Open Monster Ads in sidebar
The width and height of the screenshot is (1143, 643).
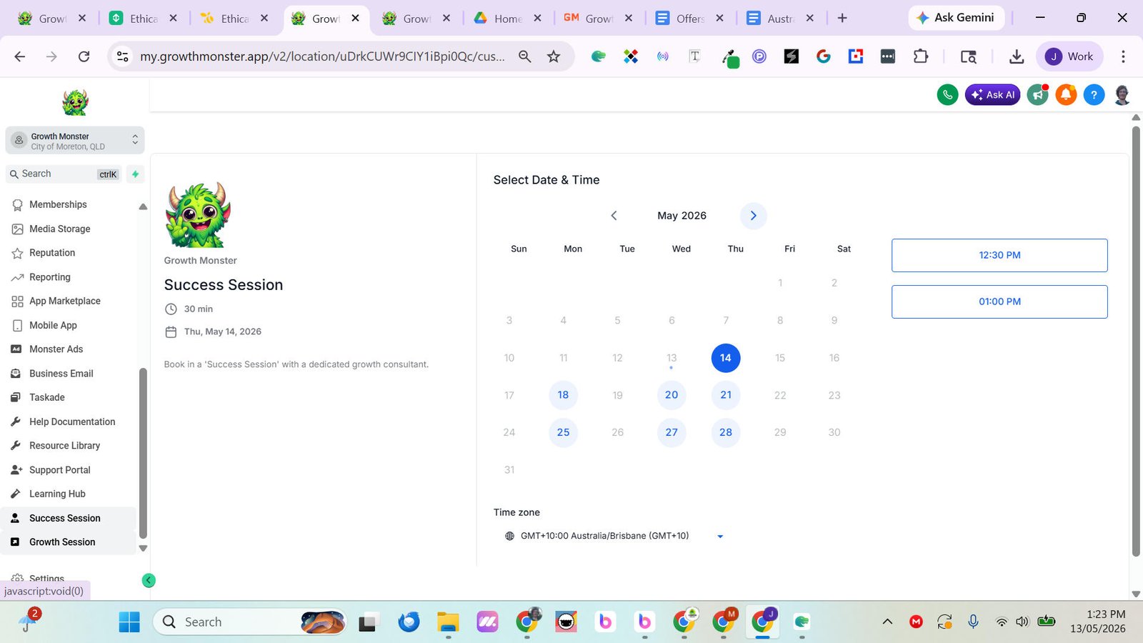click(x=56, y=349)
